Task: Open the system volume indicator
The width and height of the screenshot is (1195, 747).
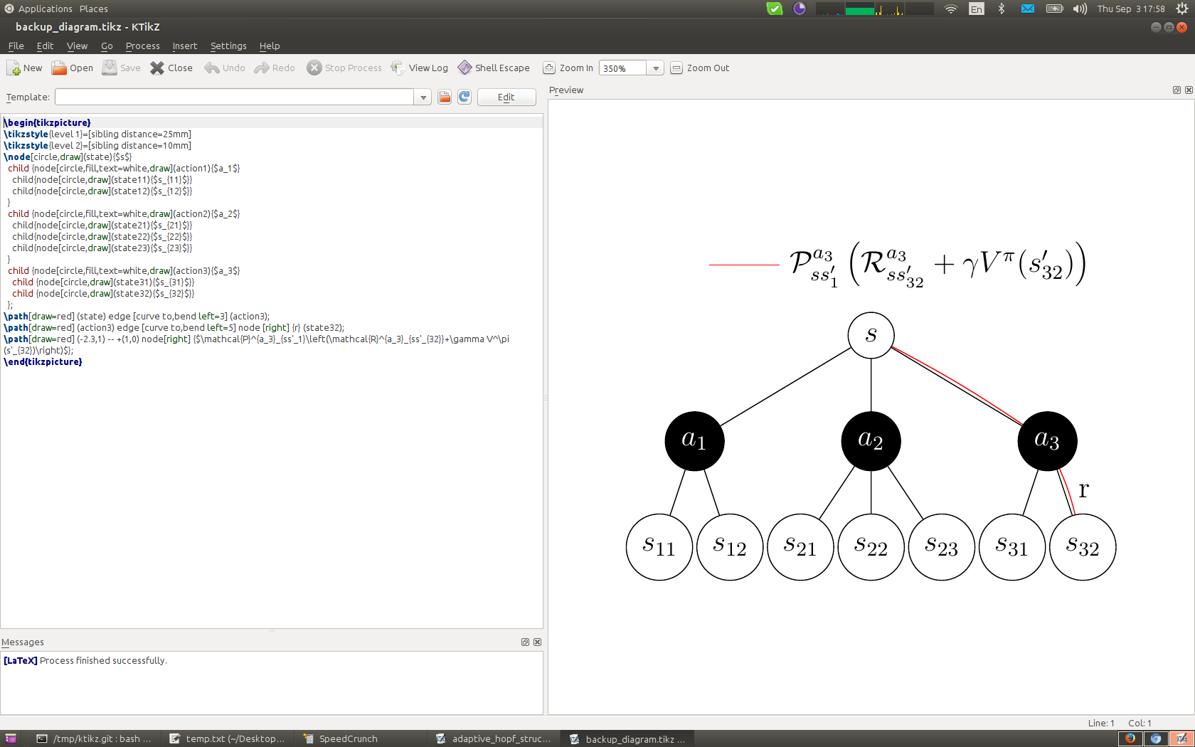Action: (1080, 9)
